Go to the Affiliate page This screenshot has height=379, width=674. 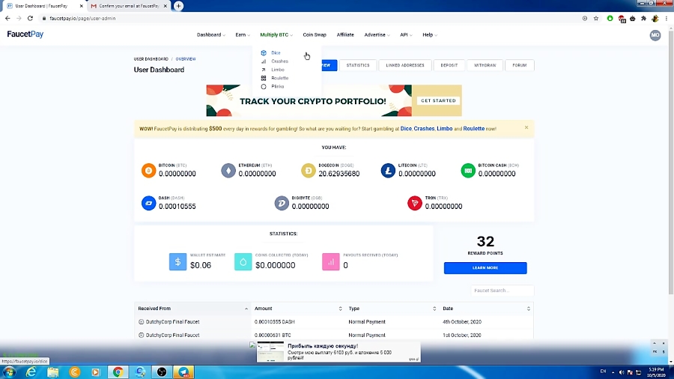[x=345, y=34]
